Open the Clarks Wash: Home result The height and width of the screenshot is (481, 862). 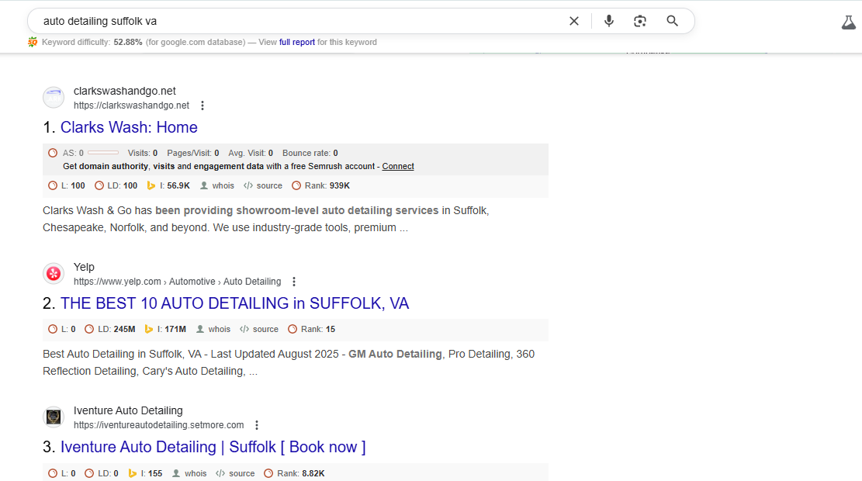(129, 127)
